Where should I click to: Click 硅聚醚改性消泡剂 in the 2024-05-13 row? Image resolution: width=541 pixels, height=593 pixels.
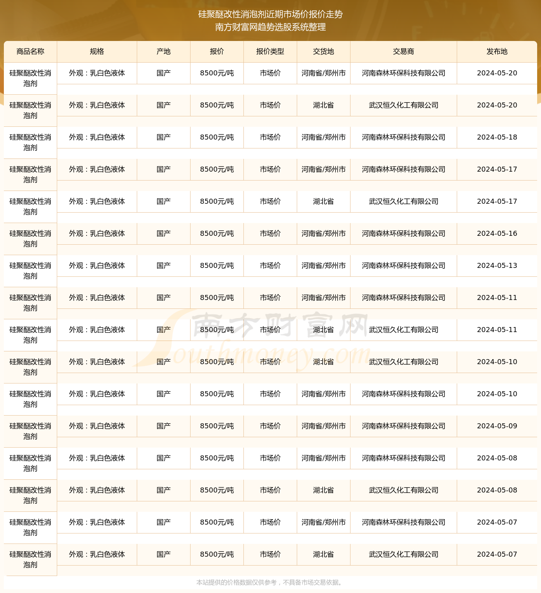pos(31,271)
